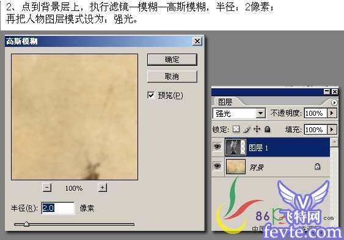
Task: Hide 图层 1 with eye icon
Action: pos(218,146)
